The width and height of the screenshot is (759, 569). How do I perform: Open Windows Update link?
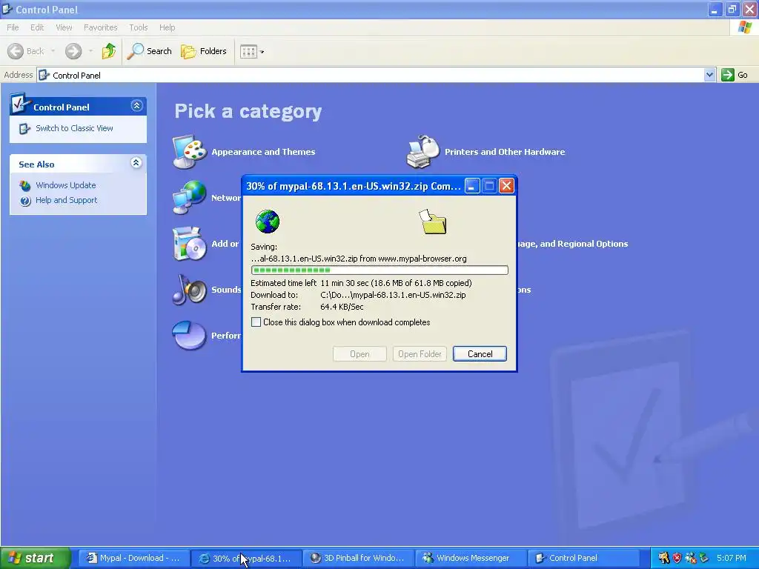pyautogui.click(x=65, y=185)
